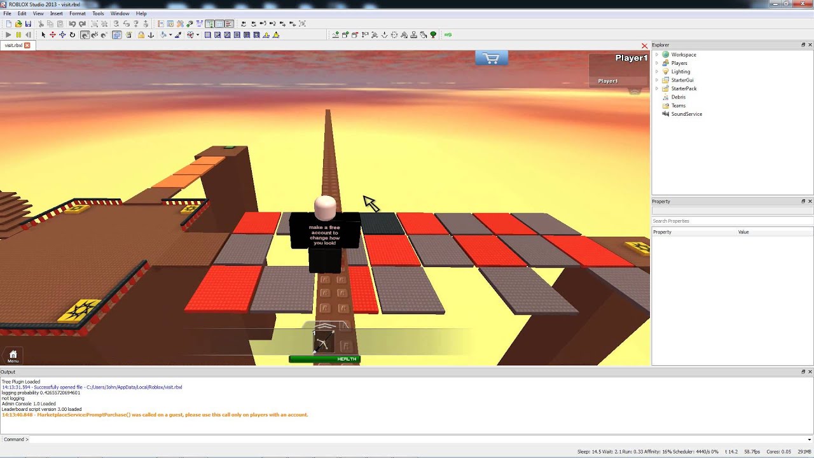The width and height of the screenshot is (814, 458).
Task: Click the Undo arrow in toolbar
Action: 72,24
